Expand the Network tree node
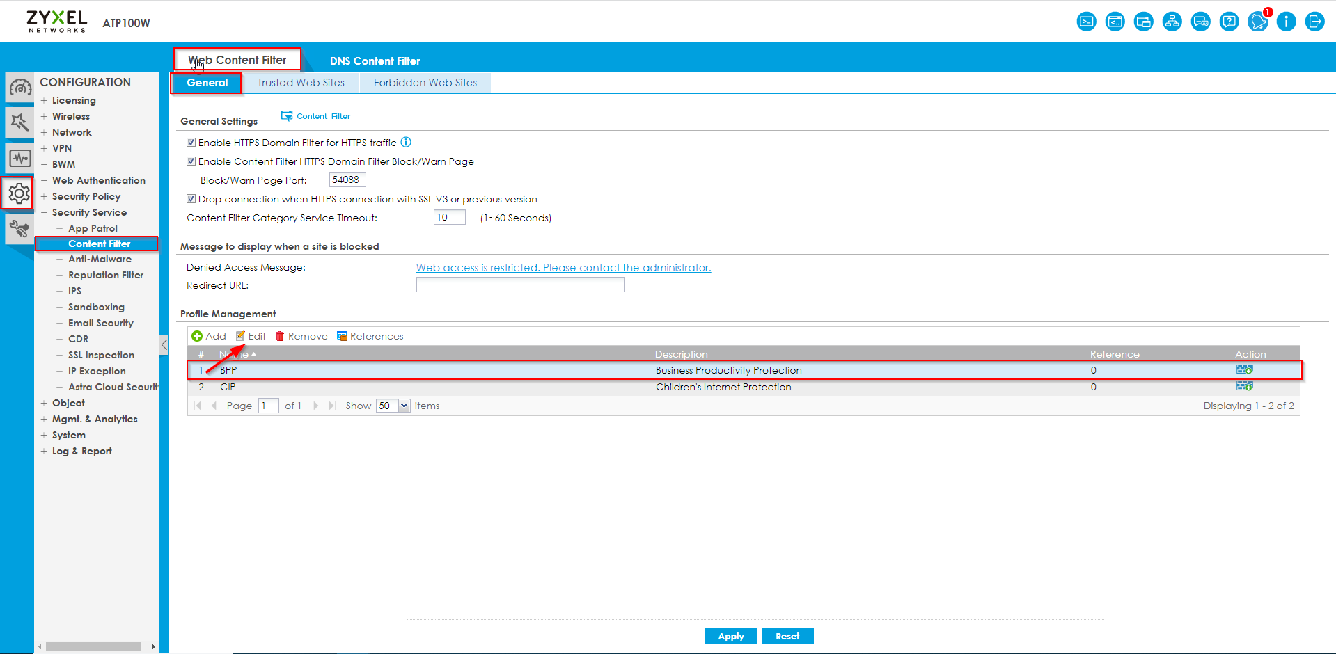 tap(44, 132)
